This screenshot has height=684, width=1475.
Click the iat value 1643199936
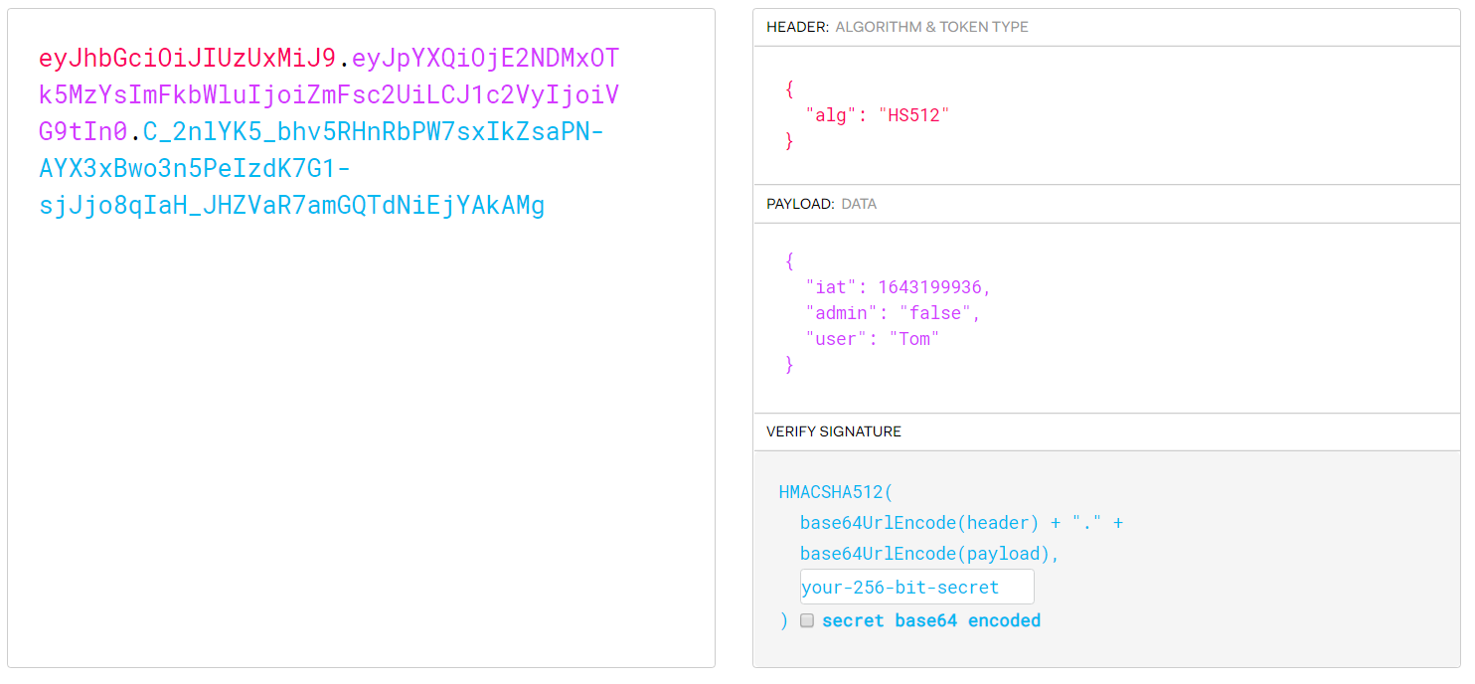pos(933,287)
